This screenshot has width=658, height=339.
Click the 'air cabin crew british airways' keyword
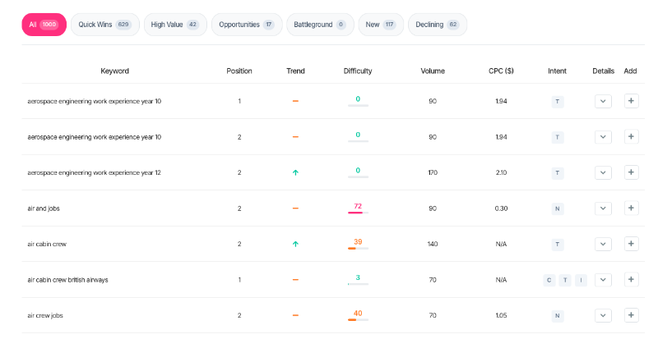click(67, 280)
